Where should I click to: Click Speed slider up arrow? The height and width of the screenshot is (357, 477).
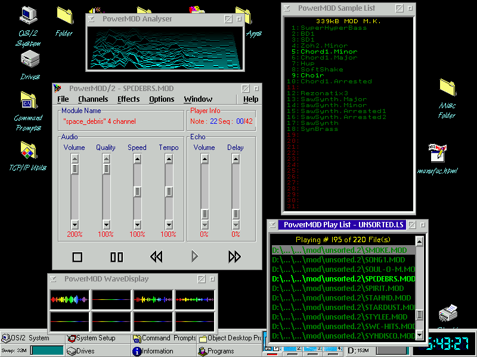(x=137, y=159)
